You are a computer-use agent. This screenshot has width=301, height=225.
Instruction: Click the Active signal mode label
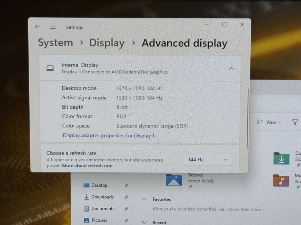(84, 98)
